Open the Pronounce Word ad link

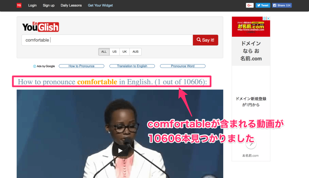(x=183, y=66)
